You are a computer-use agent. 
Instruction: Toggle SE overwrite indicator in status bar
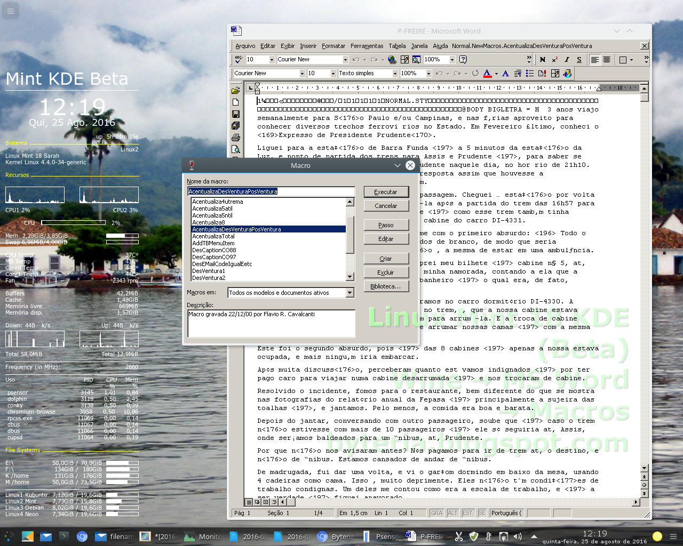coord(482,513)
